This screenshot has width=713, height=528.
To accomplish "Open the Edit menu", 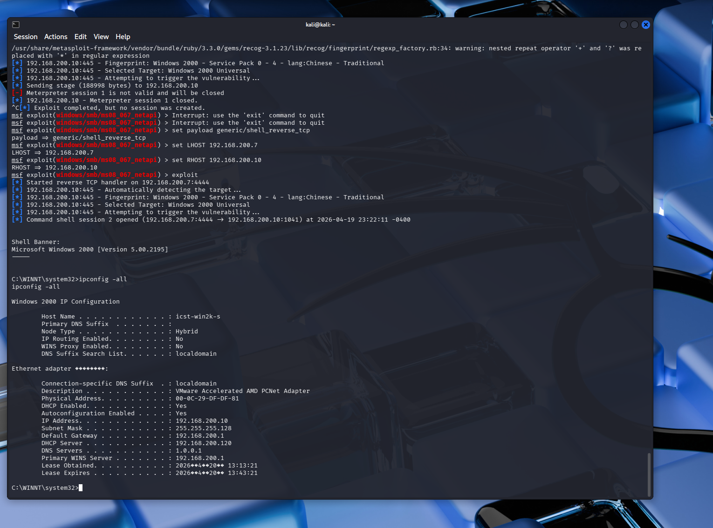I will [x=81, y=37].
